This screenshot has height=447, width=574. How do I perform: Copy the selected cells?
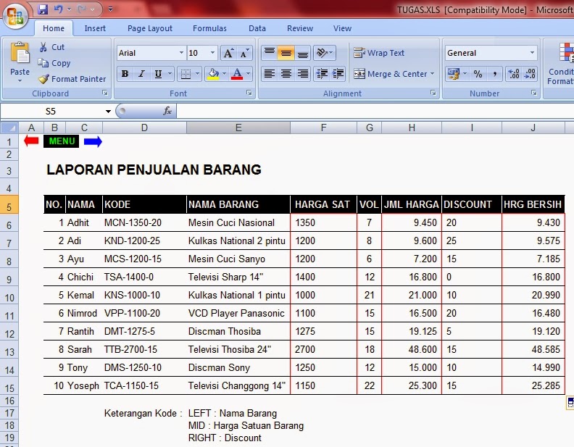(54, 63)
